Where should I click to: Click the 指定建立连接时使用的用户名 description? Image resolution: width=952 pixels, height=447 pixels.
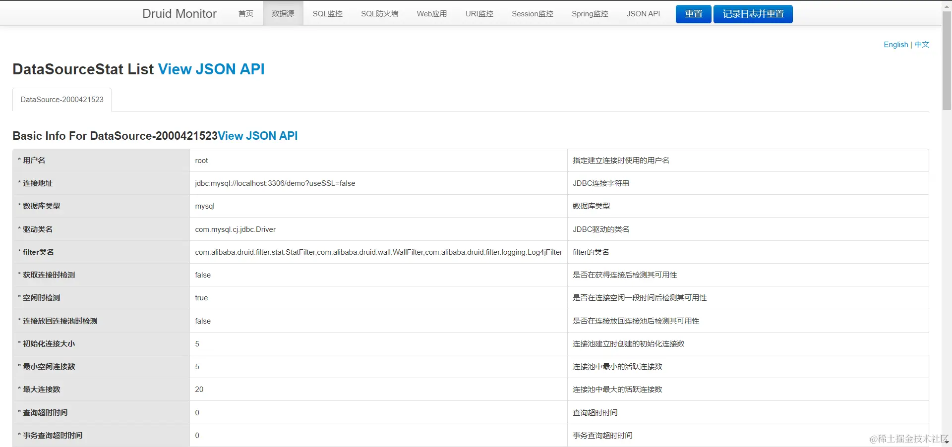621,161
